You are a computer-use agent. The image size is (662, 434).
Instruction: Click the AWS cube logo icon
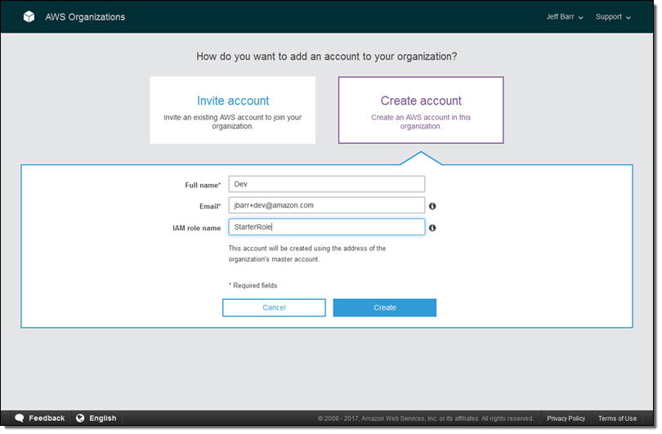[29, 17]
